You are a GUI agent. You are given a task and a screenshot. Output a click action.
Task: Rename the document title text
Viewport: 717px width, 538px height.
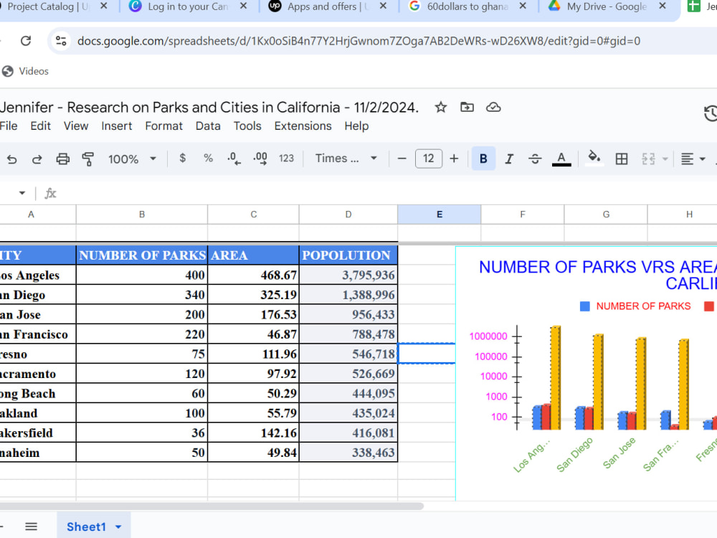[x=209, y=107]
